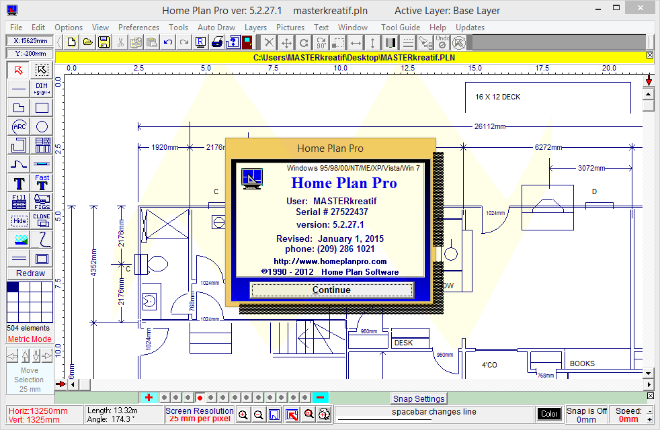The image size is (660, 430).
Task: Click the horizontal scrollbar left arrow
Action: click(73, 384)
